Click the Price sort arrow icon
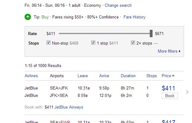The height and width of the screenshot is (123, 192). (x=173, y=76)
